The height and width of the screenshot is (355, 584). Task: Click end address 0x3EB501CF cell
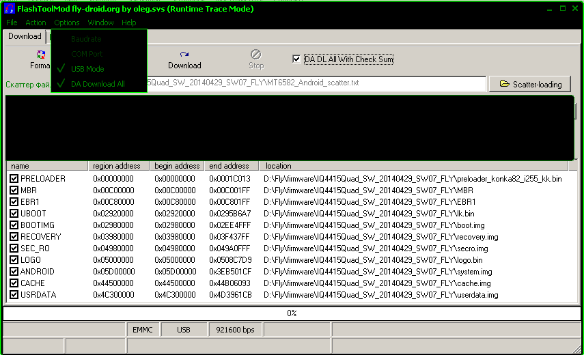[x=230, y=271]
